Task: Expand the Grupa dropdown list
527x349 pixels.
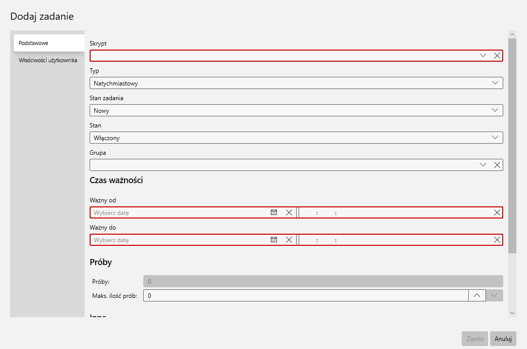Action: [x=483, y=165]
